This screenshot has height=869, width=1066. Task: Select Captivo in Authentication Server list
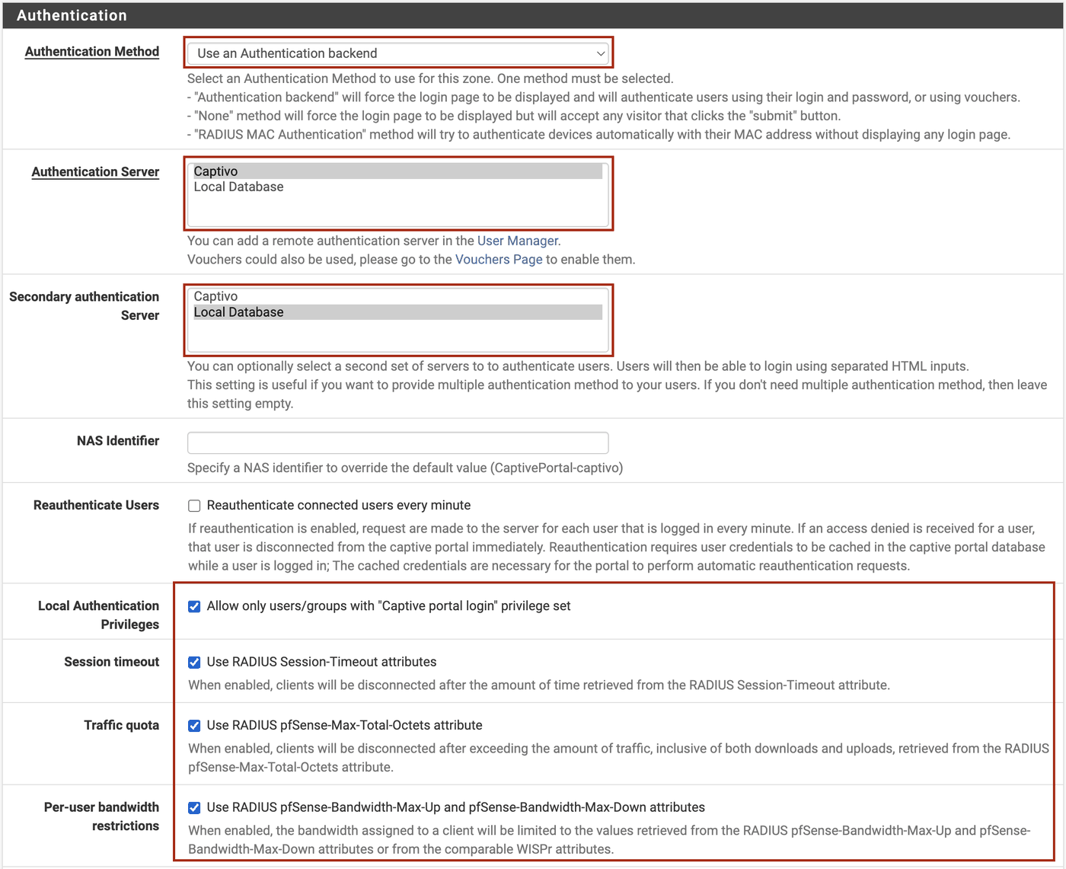tap(397, 171)
